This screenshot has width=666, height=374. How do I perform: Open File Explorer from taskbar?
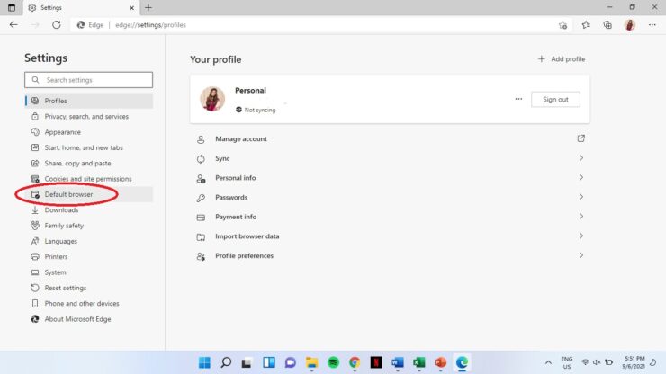(311, 362)
